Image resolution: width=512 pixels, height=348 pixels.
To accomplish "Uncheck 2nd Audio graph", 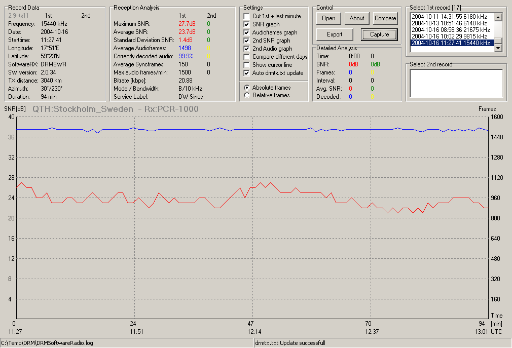I will click(x=246, y=49).
